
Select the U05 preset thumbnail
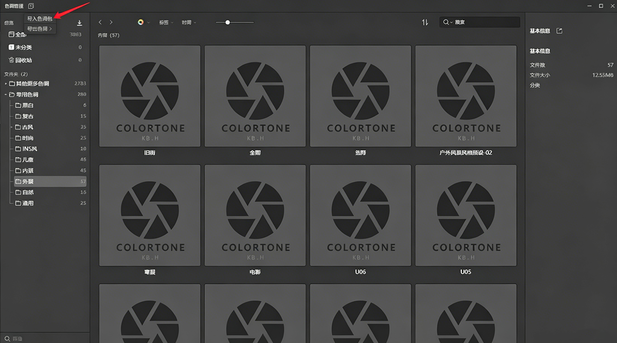point(466,215)
